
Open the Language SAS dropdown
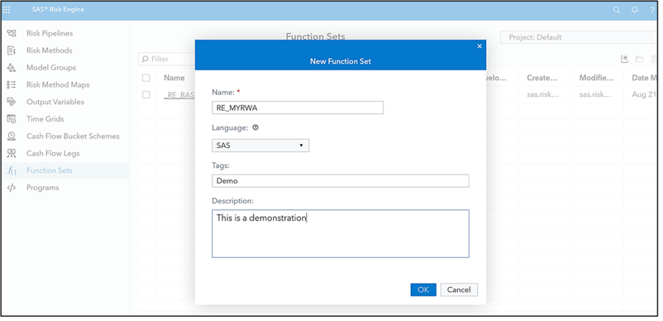(260, 145)
